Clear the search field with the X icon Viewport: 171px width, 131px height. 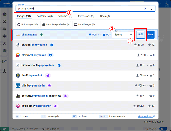(x=145, y=9)
